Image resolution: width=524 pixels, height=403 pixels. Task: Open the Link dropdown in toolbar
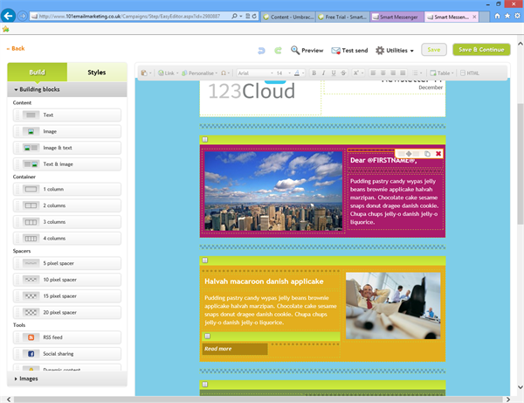click(168, 73)
